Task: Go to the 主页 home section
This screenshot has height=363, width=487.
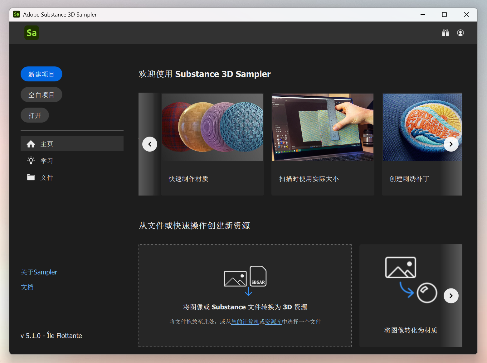Action: point(72,144)
